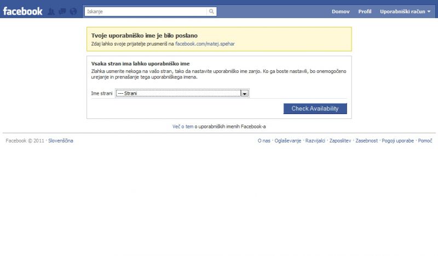This screenshot has height=256, width=438.
Task: Open the Pogoji uporabe footer link
Action: pyautogui.click(x=398, y=141)
